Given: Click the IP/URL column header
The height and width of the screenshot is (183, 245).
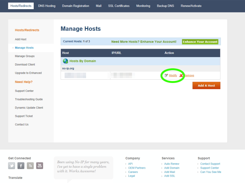Looking at the screenshot, I should point(116,53).
